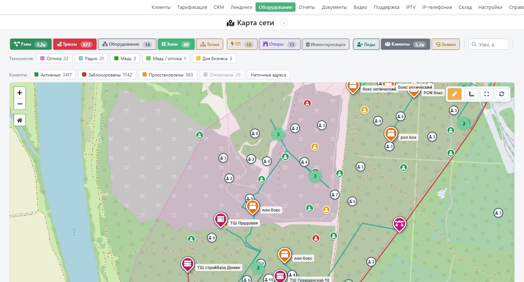This screenshot has height=282, width=524.
Task: Toggle the Зоны layer button
Action: (x=176, y=44)
